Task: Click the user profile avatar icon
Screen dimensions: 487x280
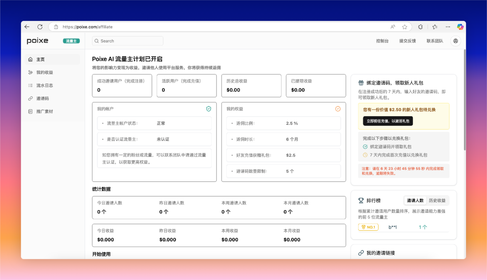Action: (x=456, y=41)
